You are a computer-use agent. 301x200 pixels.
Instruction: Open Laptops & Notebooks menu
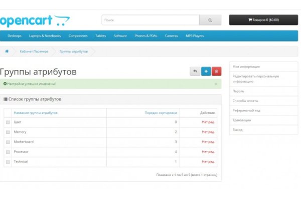(45, 36)
